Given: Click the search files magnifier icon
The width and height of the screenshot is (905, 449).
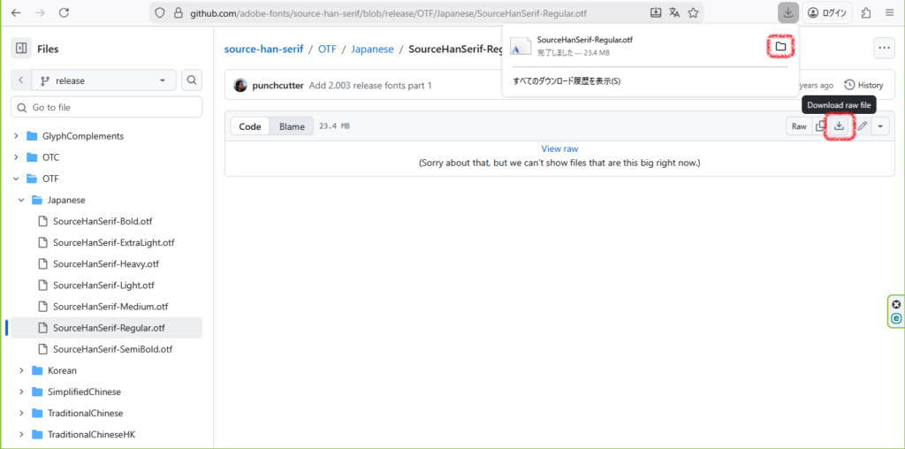Looking at the screenshot, I should click(192, 80).
